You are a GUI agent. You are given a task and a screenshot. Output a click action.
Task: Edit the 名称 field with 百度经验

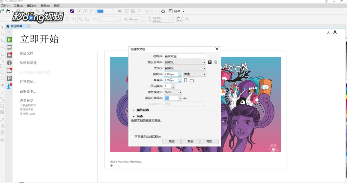tap(185, 56)
